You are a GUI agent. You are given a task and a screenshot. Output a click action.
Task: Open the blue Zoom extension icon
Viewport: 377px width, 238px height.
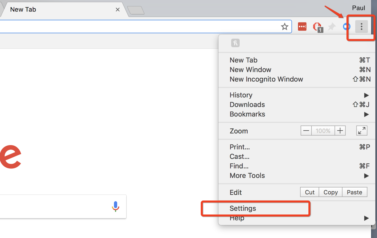click(346, 26)
